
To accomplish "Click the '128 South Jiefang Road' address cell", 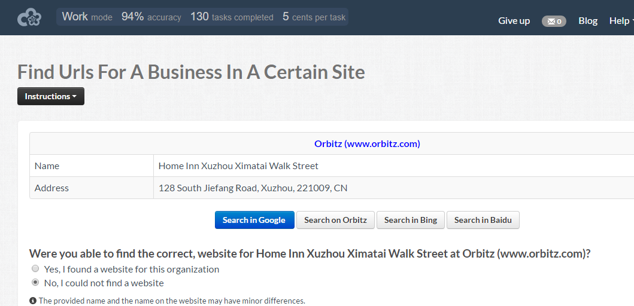I will point(393,188).
